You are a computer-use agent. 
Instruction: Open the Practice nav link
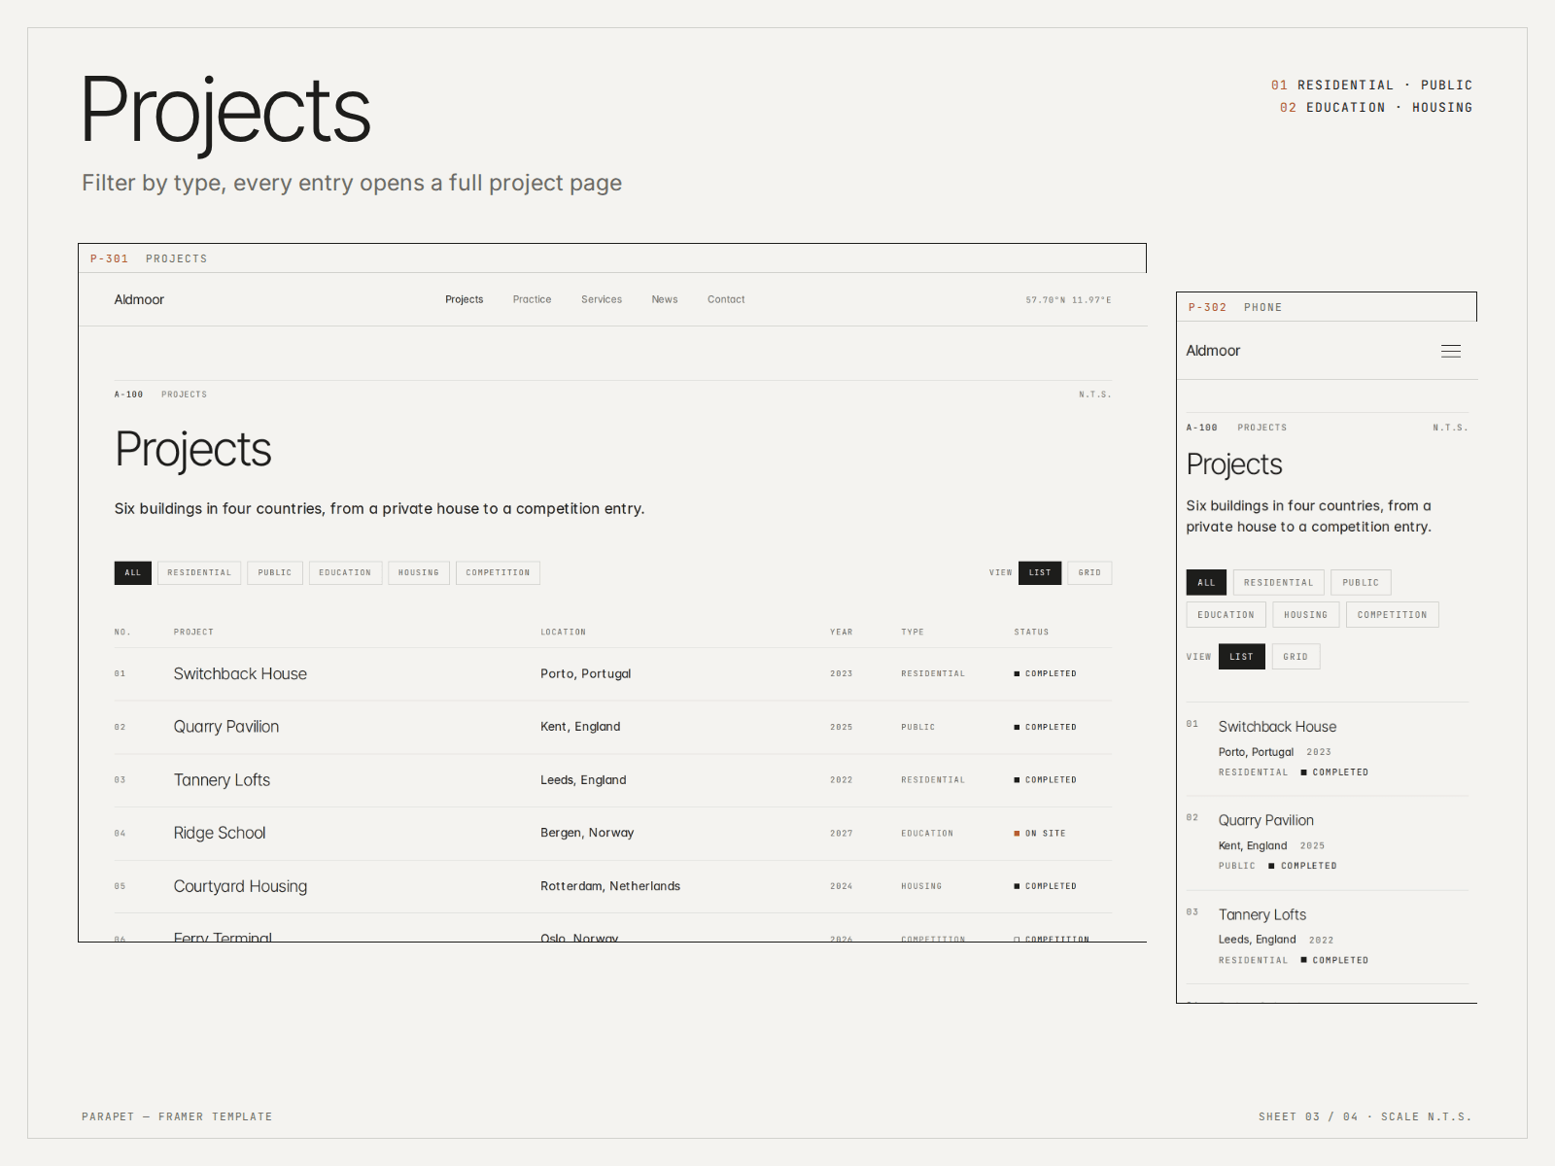(x=532, y=299)
